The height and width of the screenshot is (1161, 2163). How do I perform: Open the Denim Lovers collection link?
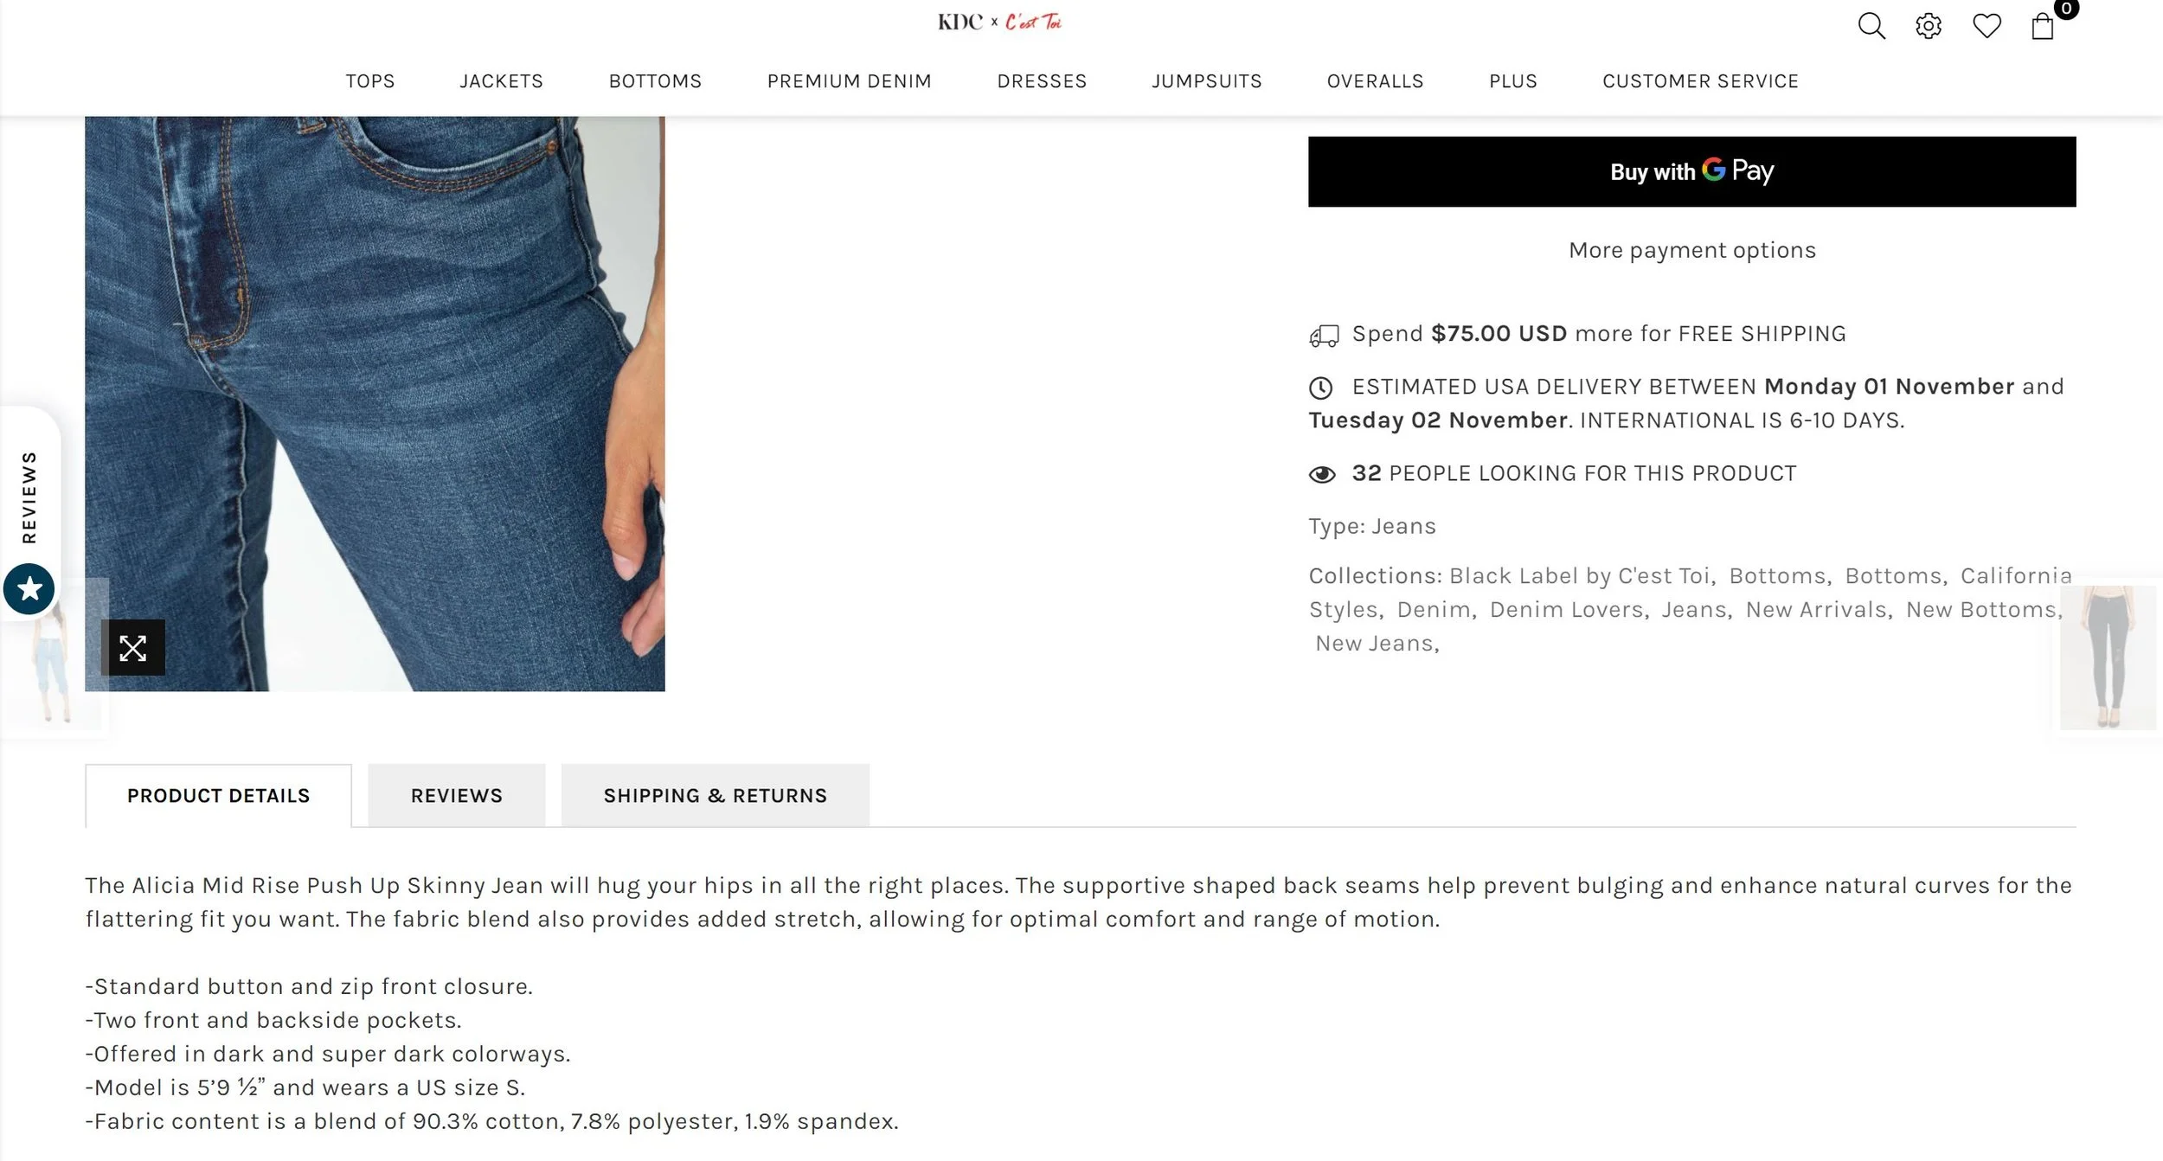(1566, 610)
